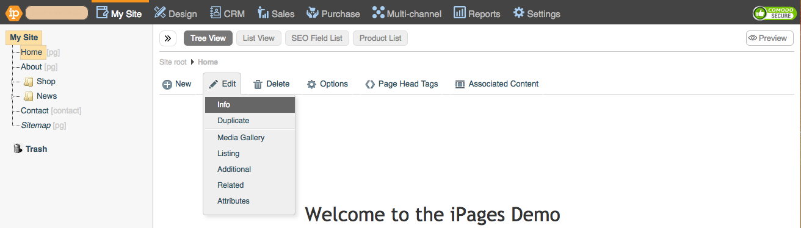
Task: Select the My Site root tree node
Action: pyautogui.click(x=24, y=37)
